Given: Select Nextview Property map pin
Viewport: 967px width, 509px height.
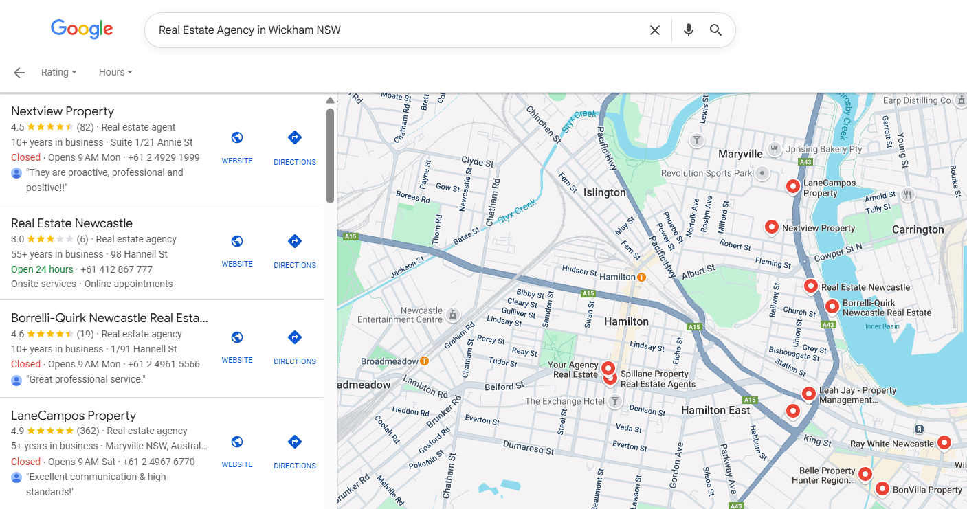Looking at the screenshot, I should click(x=772, y=227).
